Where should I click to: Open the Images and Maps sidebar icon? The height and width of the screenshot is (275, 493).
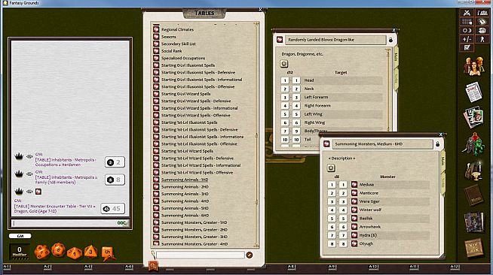tap(474, 117)
